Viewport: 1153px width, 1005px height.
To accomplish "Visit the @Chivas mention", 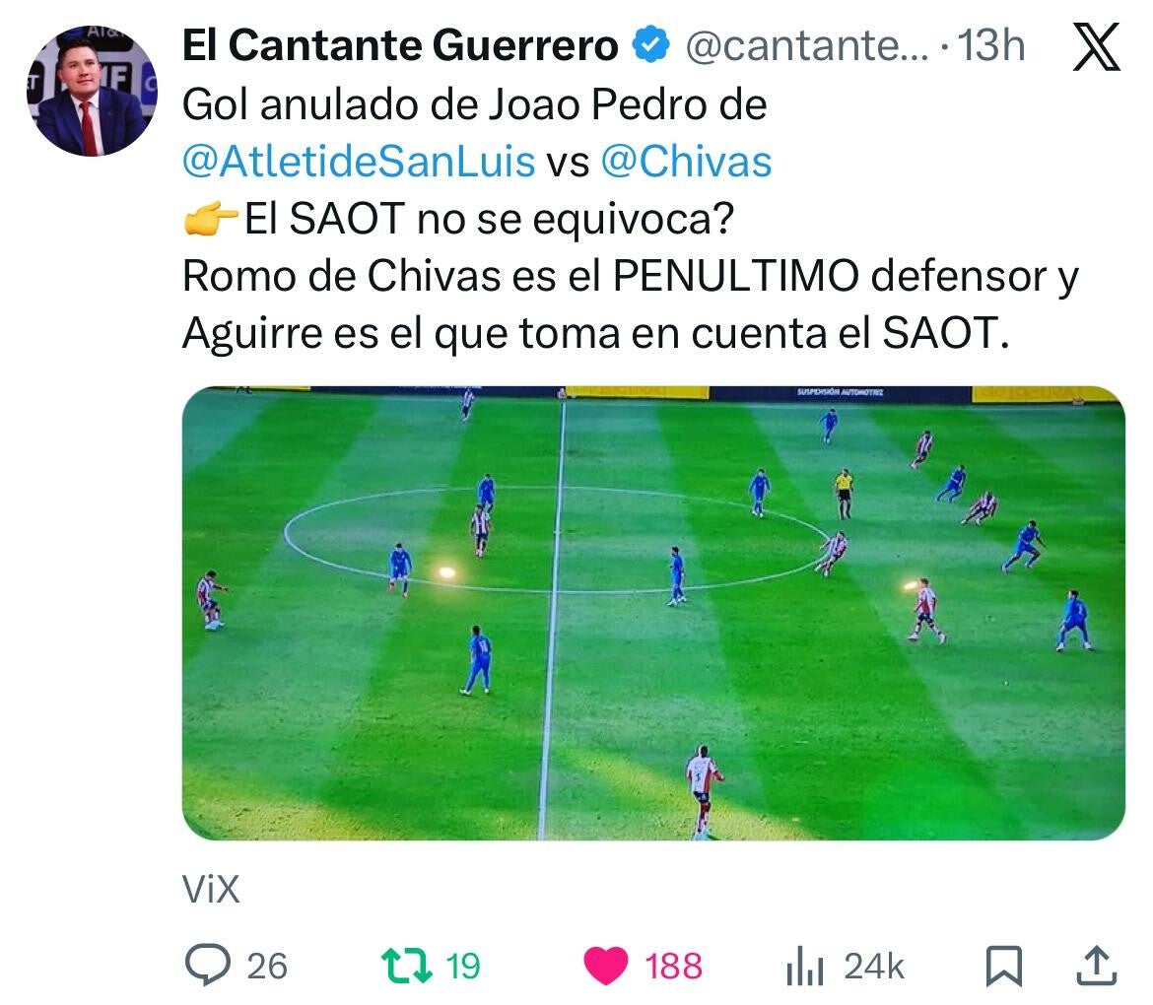I will [x=685, y=162].
